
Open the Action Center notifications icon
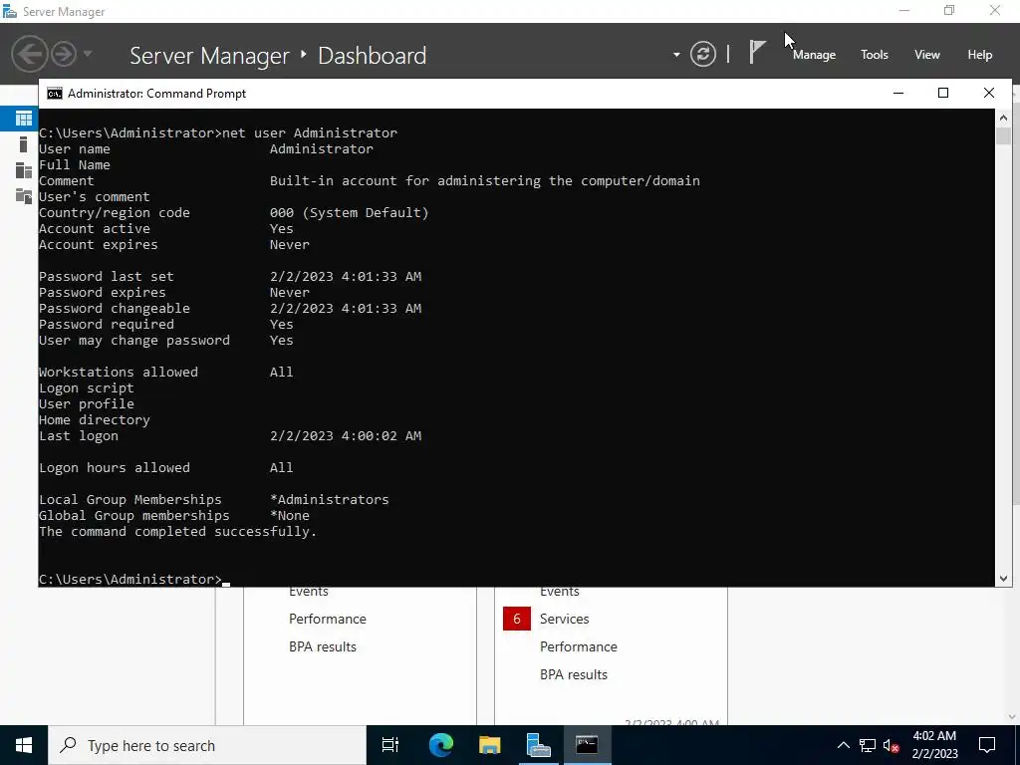coord(987,745)
